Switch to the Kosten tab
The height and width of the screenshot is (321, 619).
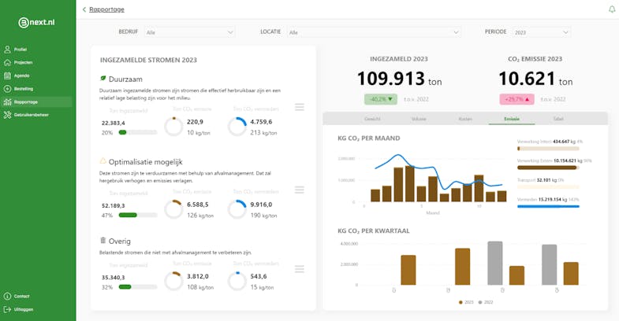point(465,119)
